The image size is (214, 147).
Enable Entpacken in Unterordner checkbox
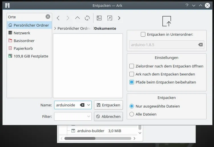point(143,35)
